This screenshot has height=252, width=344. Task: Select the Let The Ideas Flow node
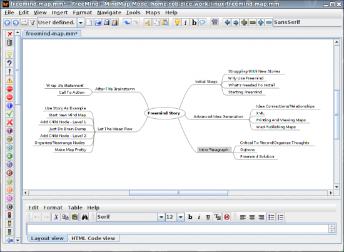coord(115,129)
